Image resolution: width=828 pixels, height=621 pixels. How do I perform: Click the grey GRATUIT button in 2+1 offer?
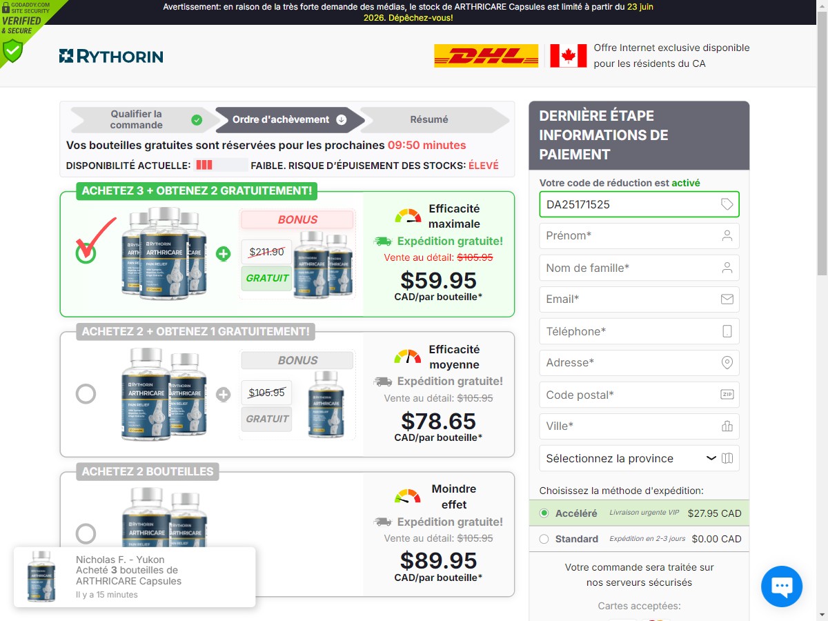coord(266,419)
